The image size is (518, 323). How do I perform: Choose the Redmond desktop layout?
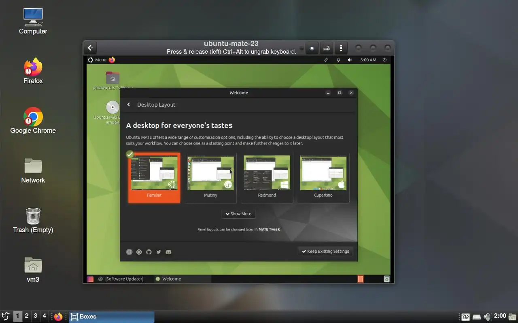[267, 178]
